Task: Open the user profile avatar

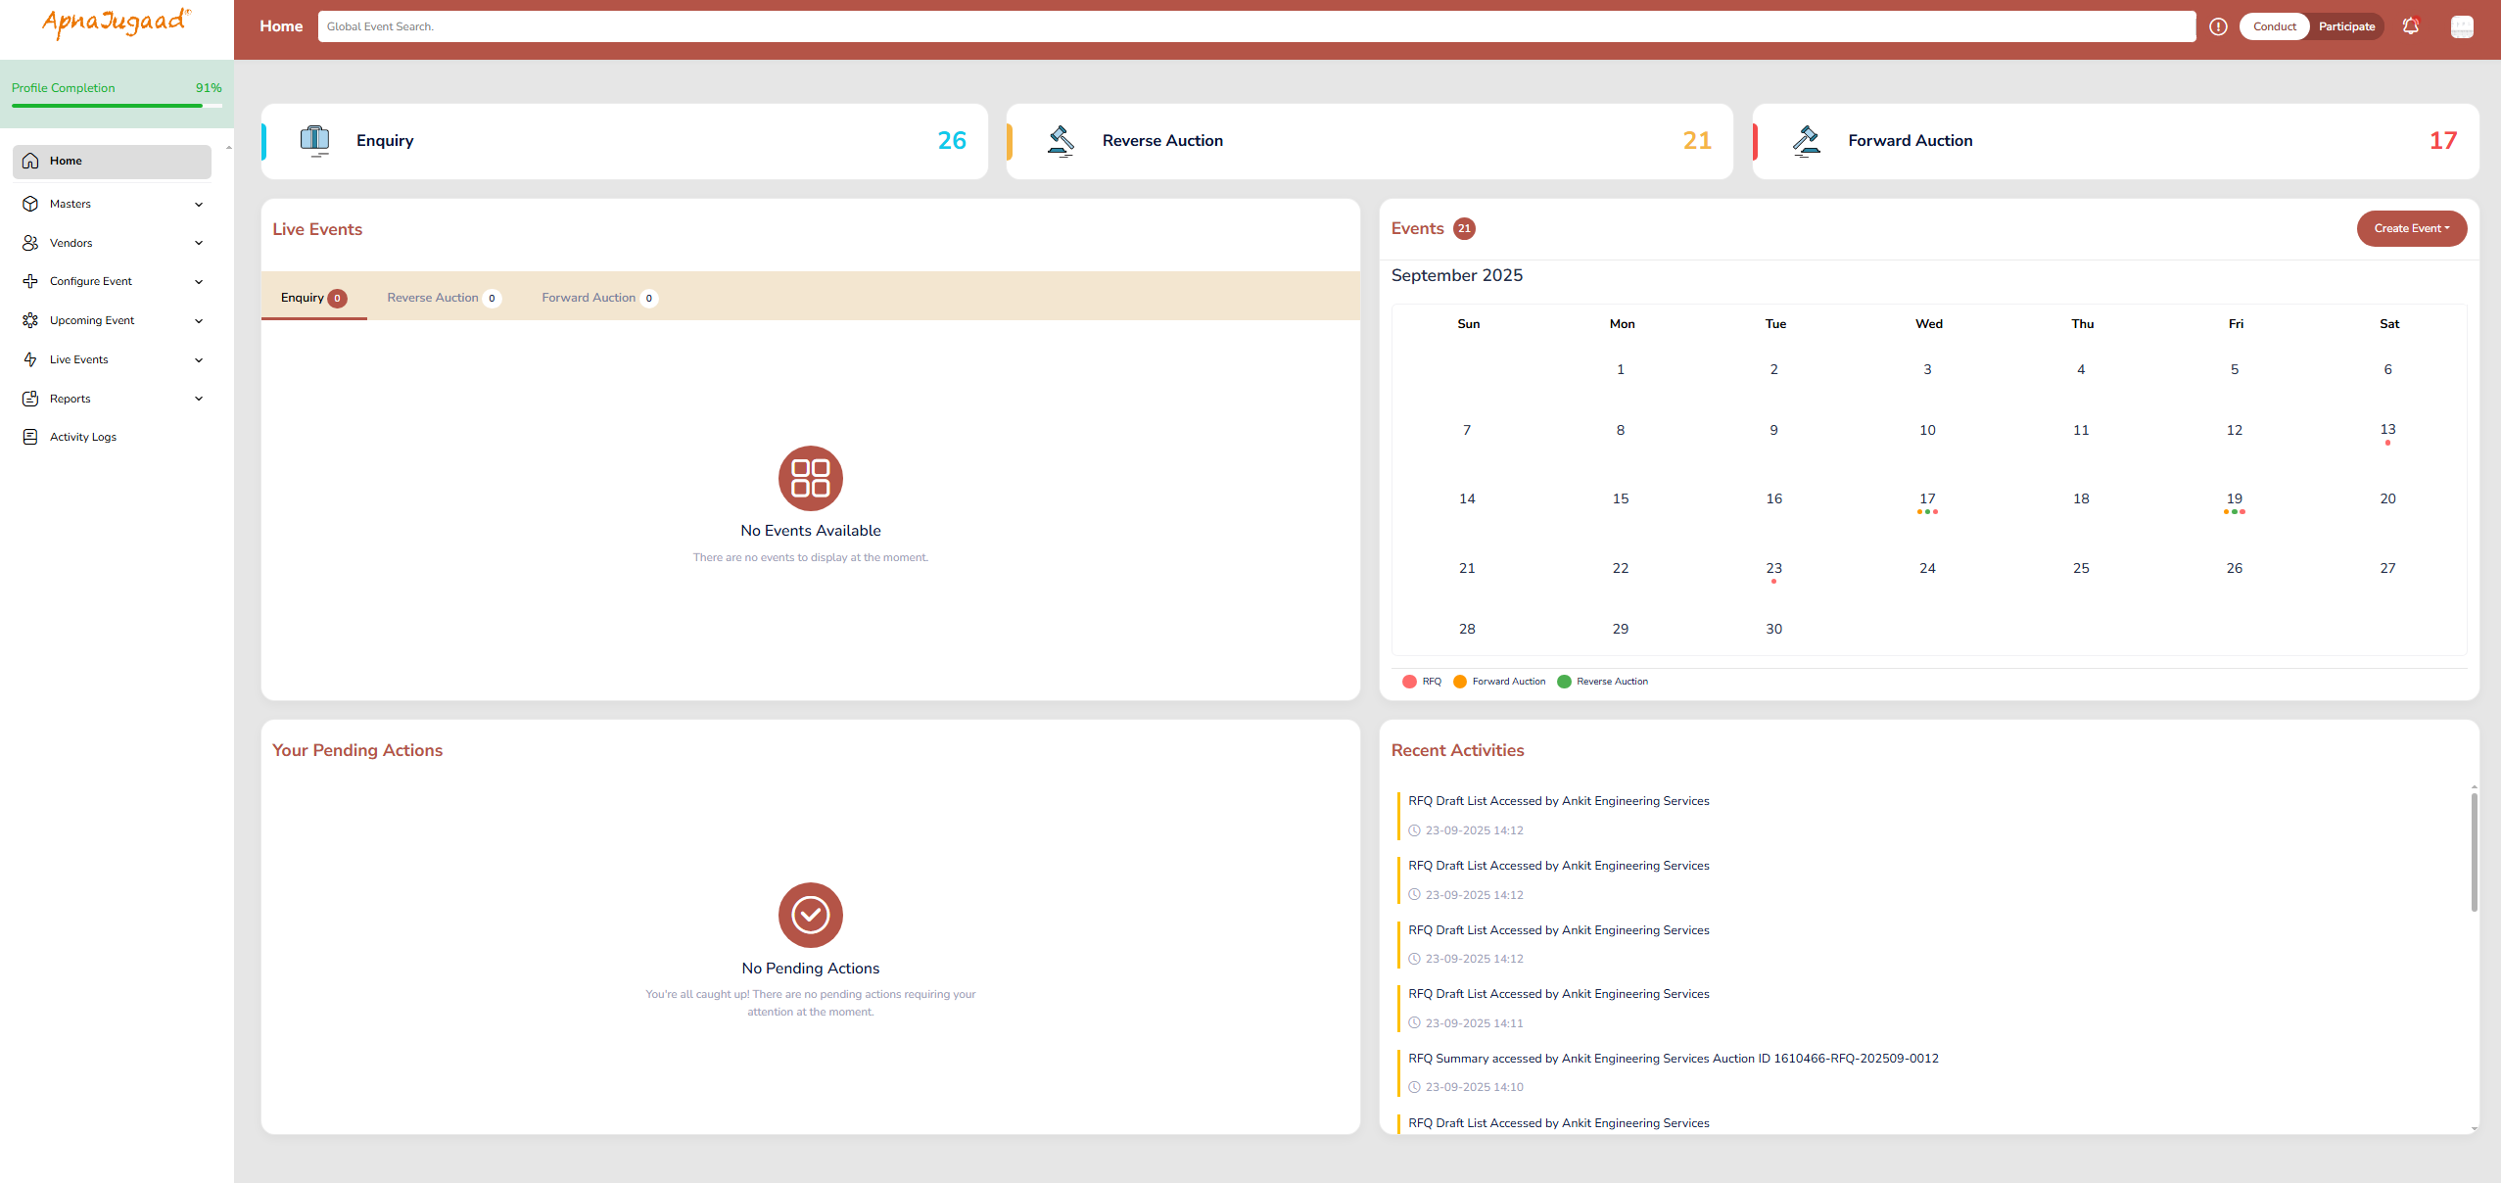Action: click(x=2461, y=26)
